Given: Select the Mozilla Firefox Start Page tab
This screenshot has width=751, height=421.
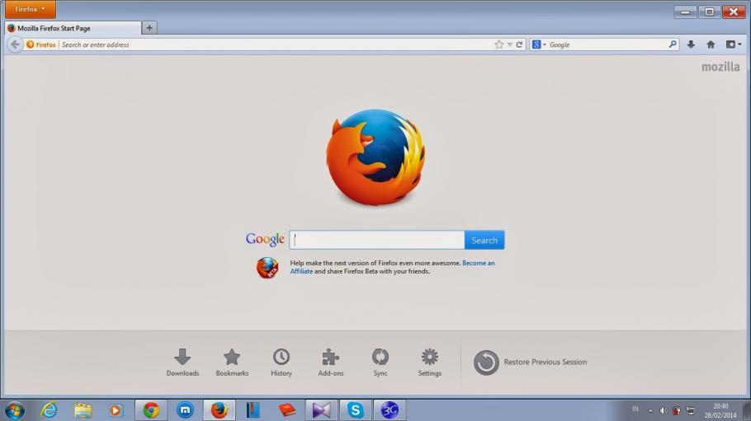Looking at the screenshot, I should (73, 28).
